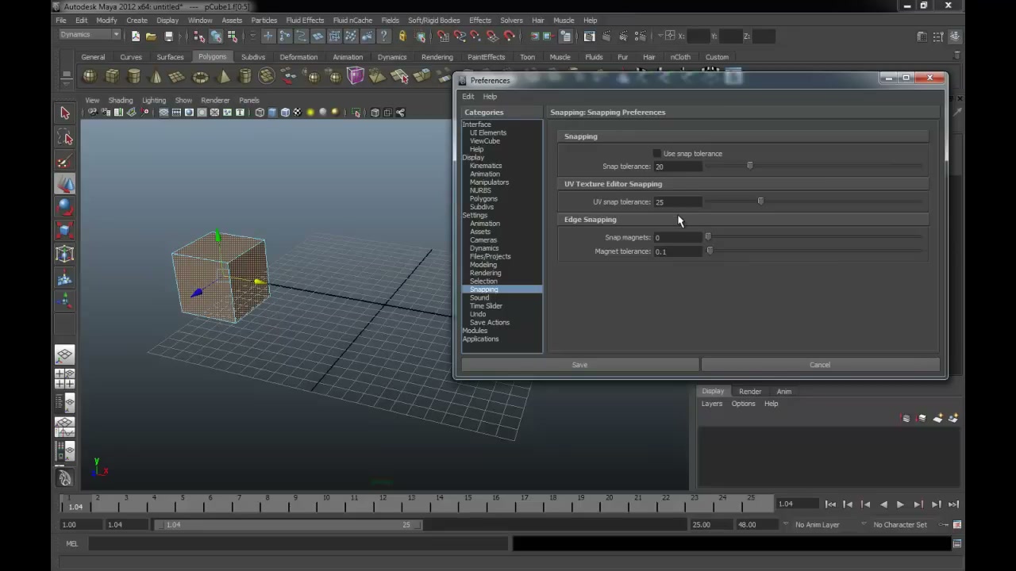
Task: Create a polygon cube from the shelf
Action: click(112, 76)
